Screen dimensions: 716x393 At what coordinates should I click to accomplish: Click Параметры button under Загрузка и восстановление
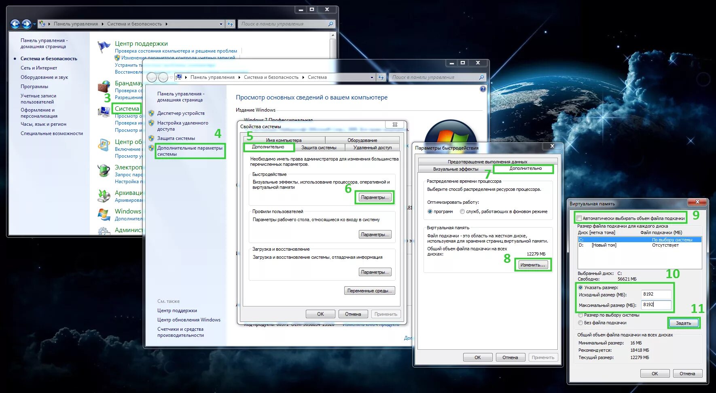[375, 272]
